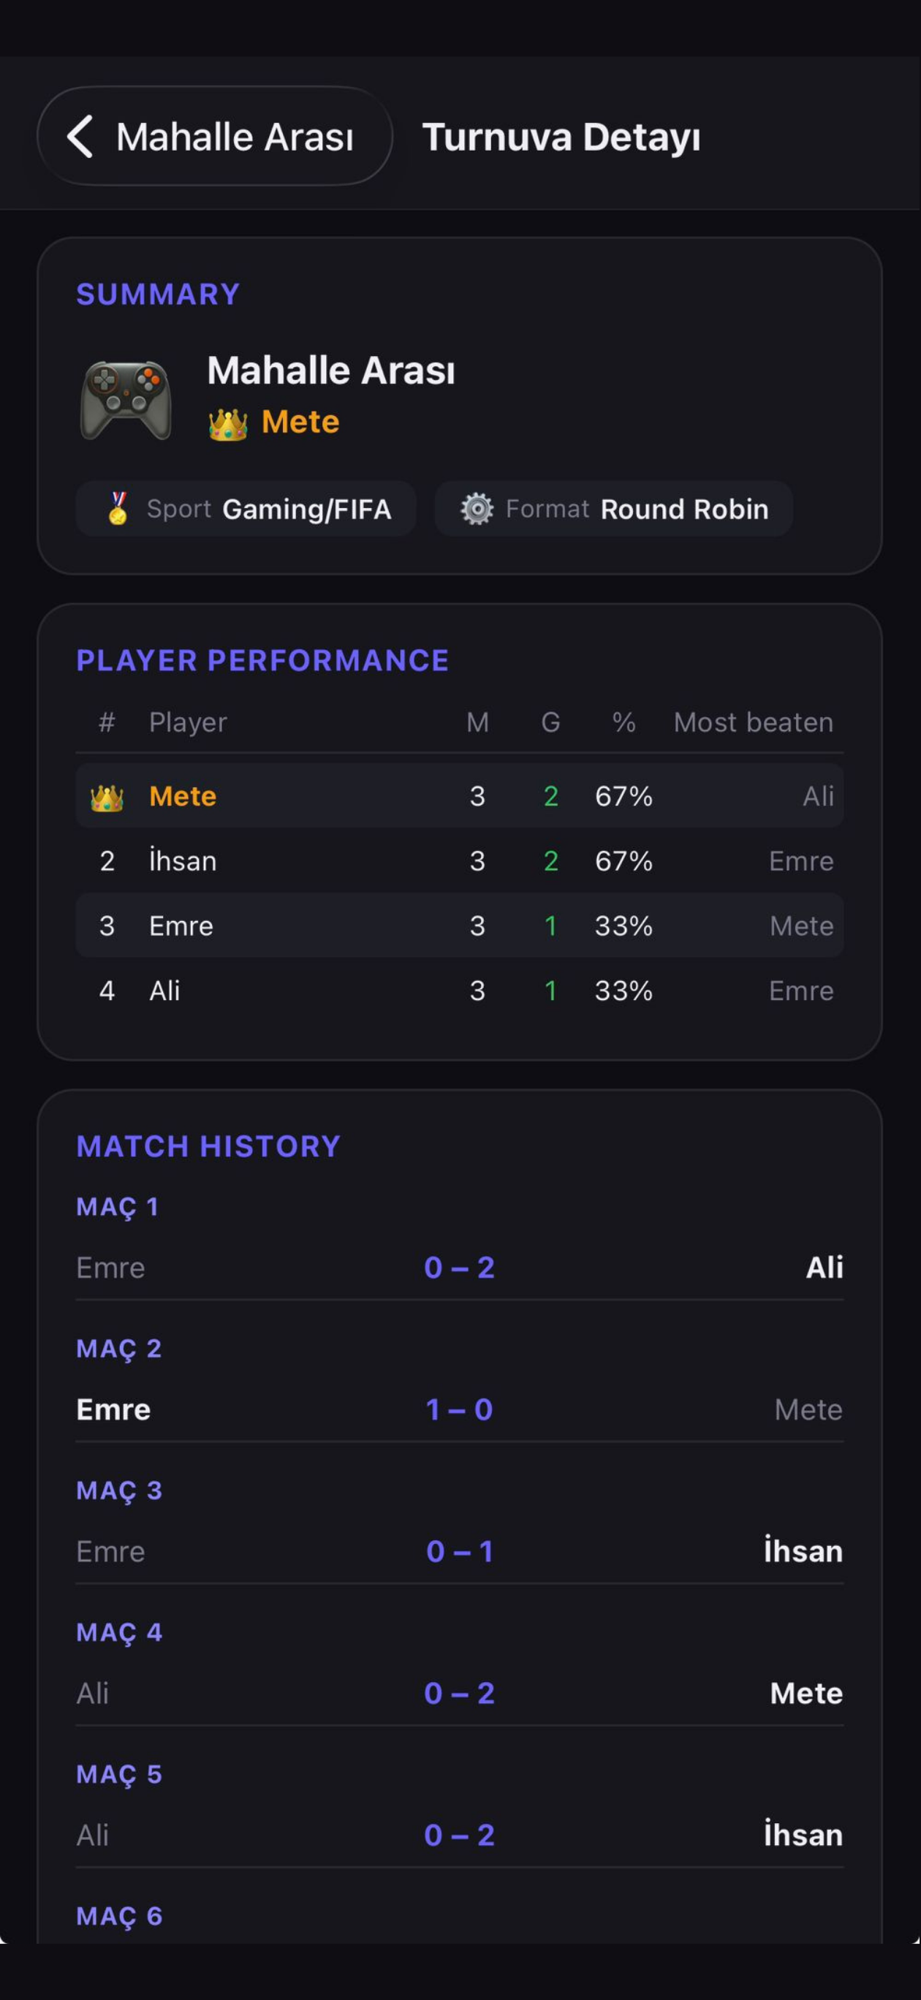Click the game controller tournament icon
921x2000 pixels.
click(x=126, y=400)
